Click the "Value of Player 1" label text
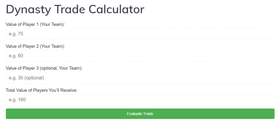 (22, 24)
